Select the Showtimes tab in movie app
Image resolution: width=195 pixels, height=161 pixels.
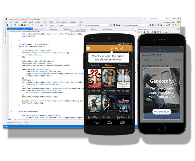122,65
